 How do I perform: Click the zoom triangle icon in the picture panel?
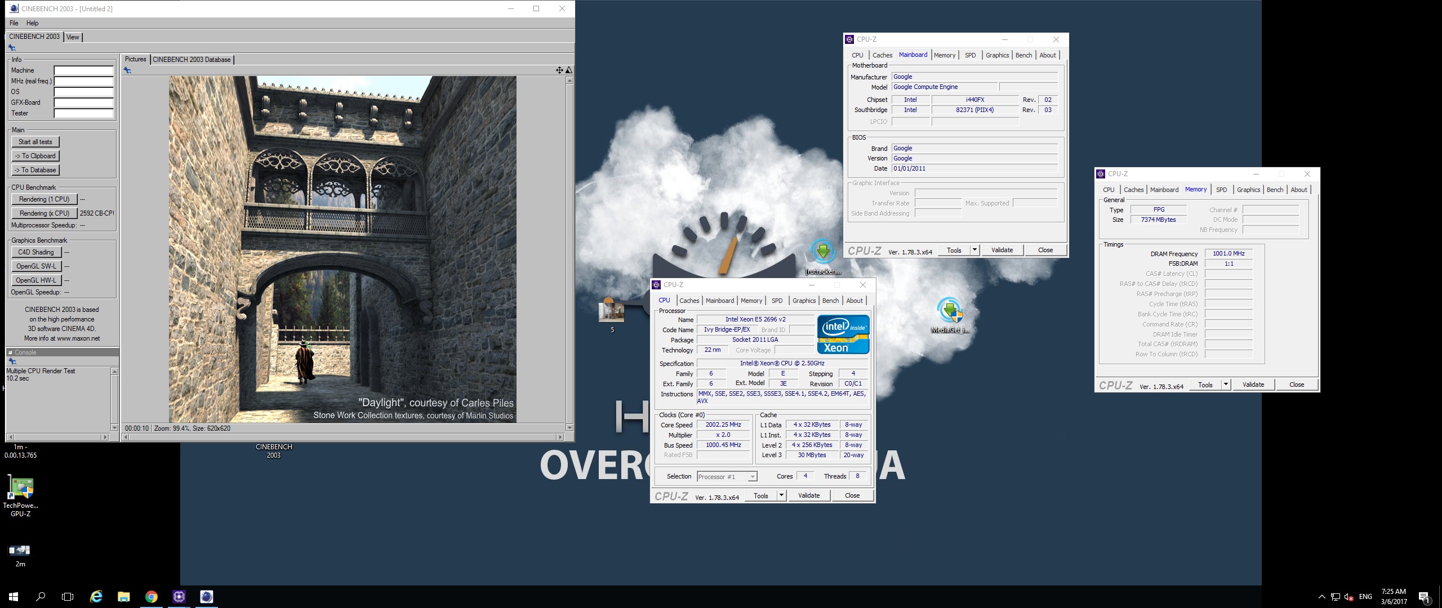(x=569, y=70)
